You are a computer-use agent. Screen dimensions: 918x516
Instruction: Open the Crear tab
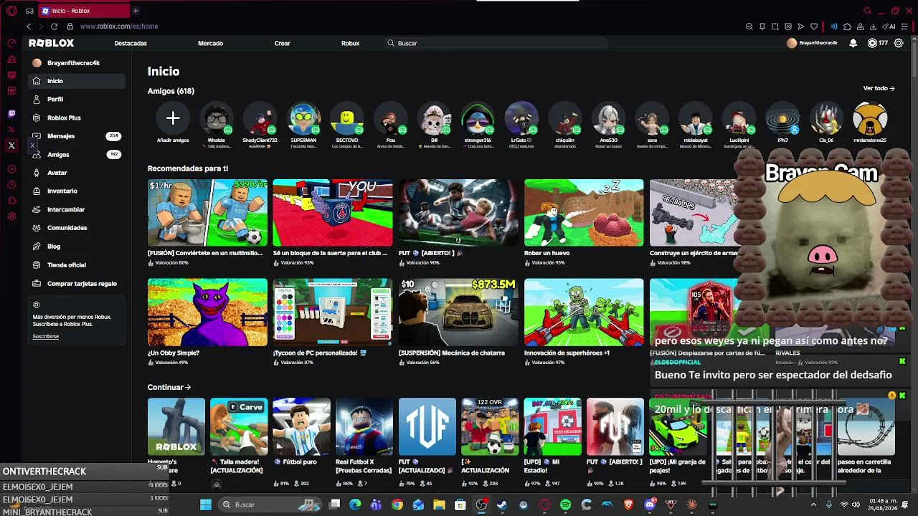(x=282, y=43)
